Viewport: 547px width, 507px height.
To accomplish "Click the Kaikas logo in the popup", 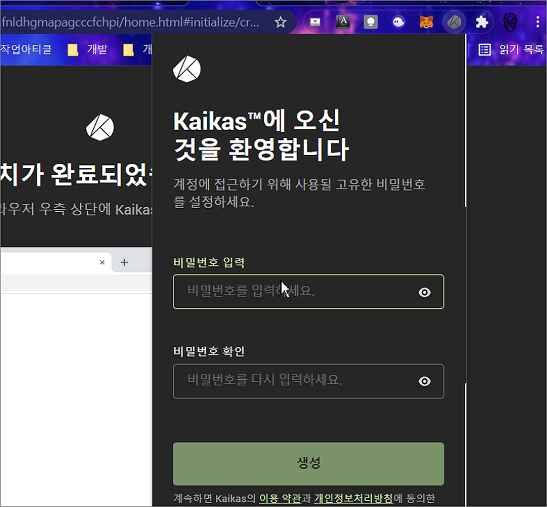I will [x=187, y=69].
